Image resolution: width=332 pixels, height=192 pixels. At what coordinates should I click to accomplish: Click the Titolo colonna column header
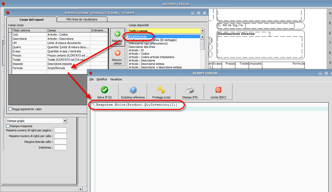point(29,30)
